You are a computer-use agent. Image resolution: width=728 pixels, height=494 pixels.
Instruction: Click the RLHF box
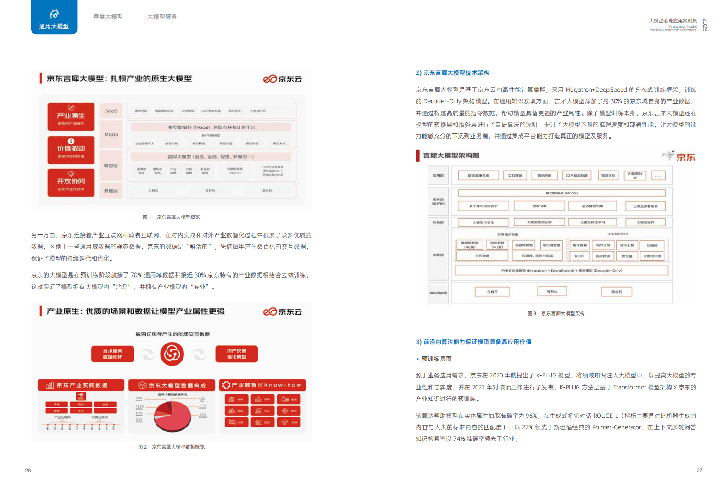click(579, 256)
